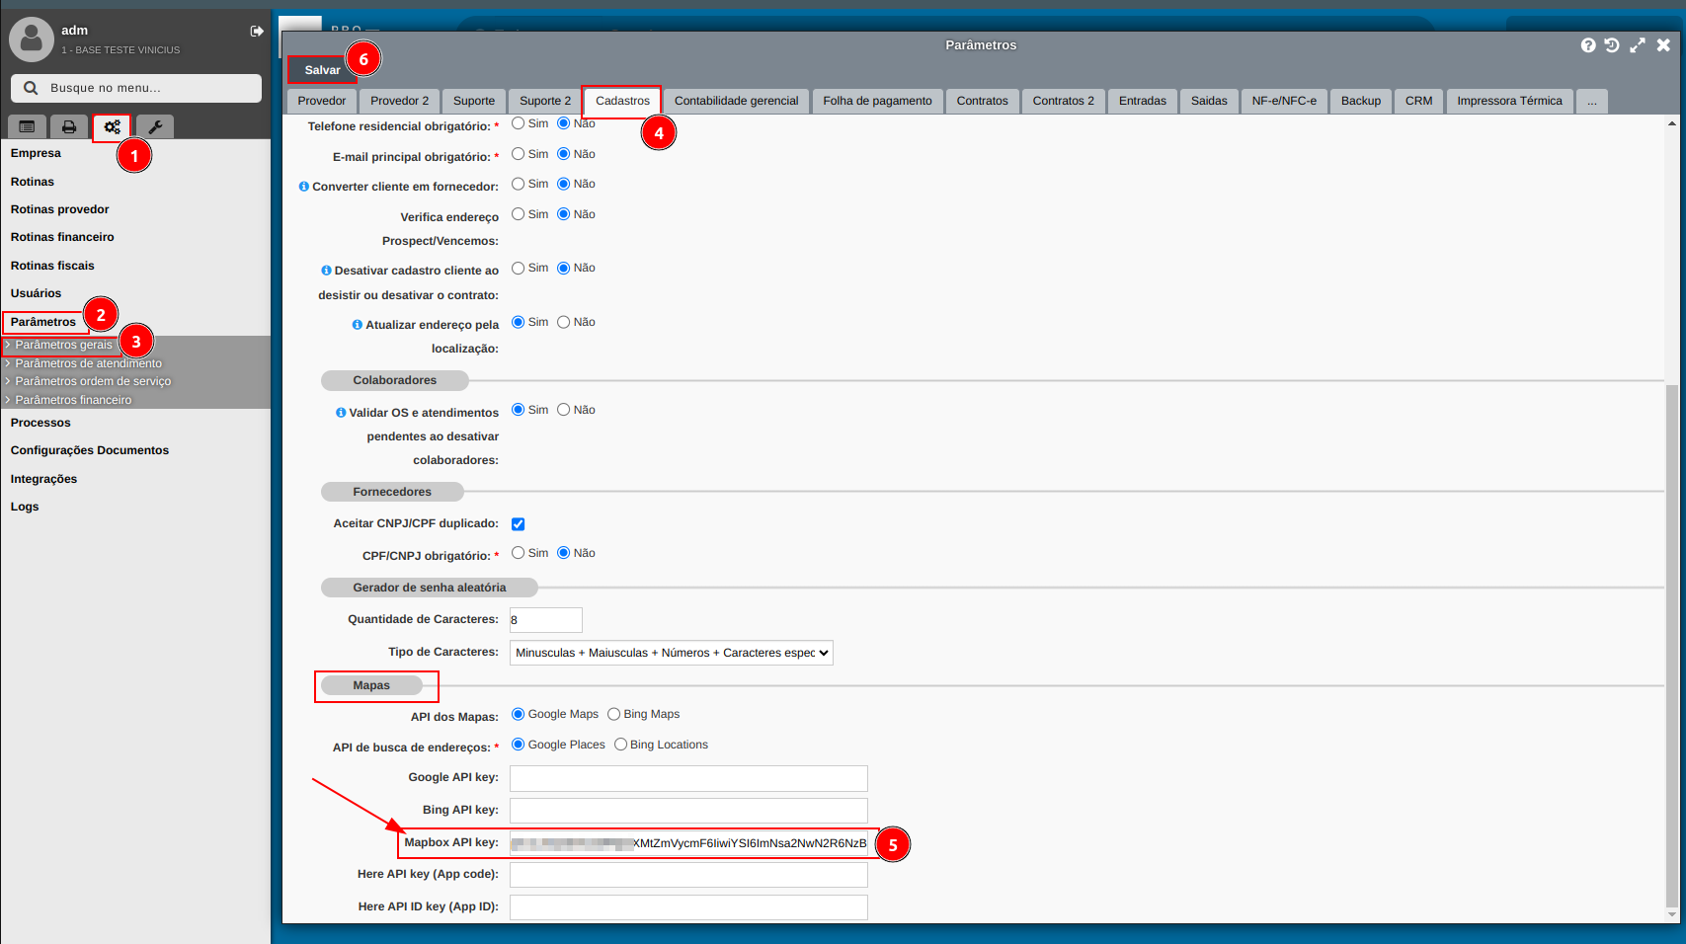The width and height of the screenshot is (1686, 944).
Task: Click info icon beside Converter cliente em fornecedor
Action: [304, 187]
